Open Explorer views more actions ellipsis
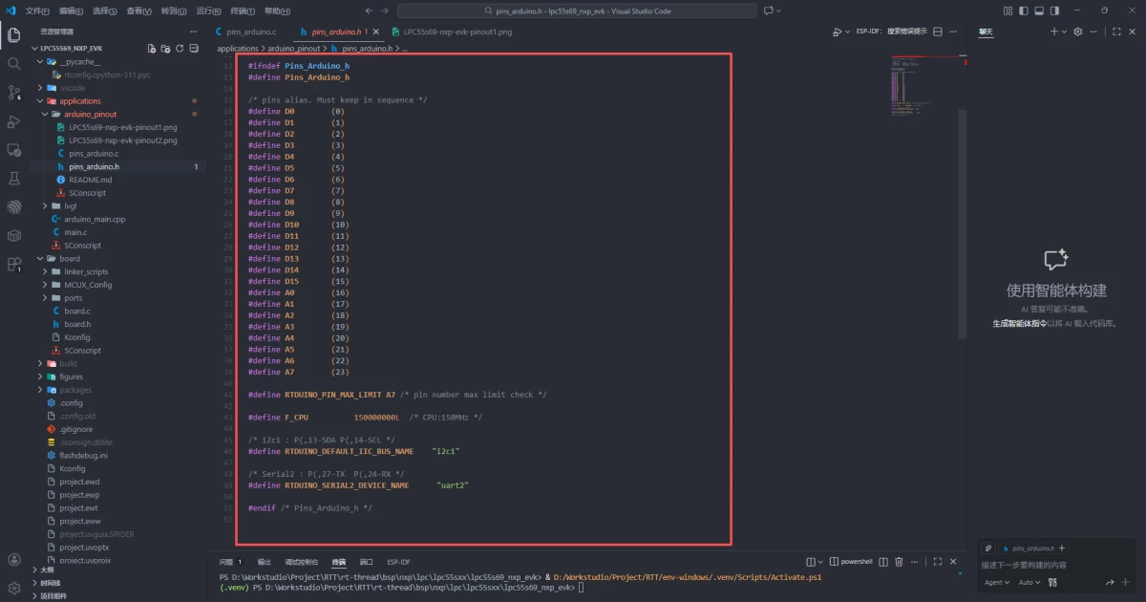 coord(195,31)
